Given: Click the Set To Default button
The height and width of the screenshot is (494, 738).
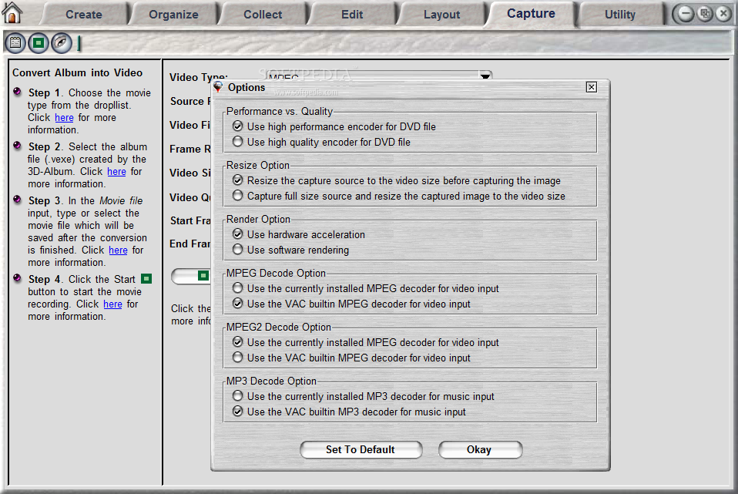Looking at the screenshot, I should 361,450.
